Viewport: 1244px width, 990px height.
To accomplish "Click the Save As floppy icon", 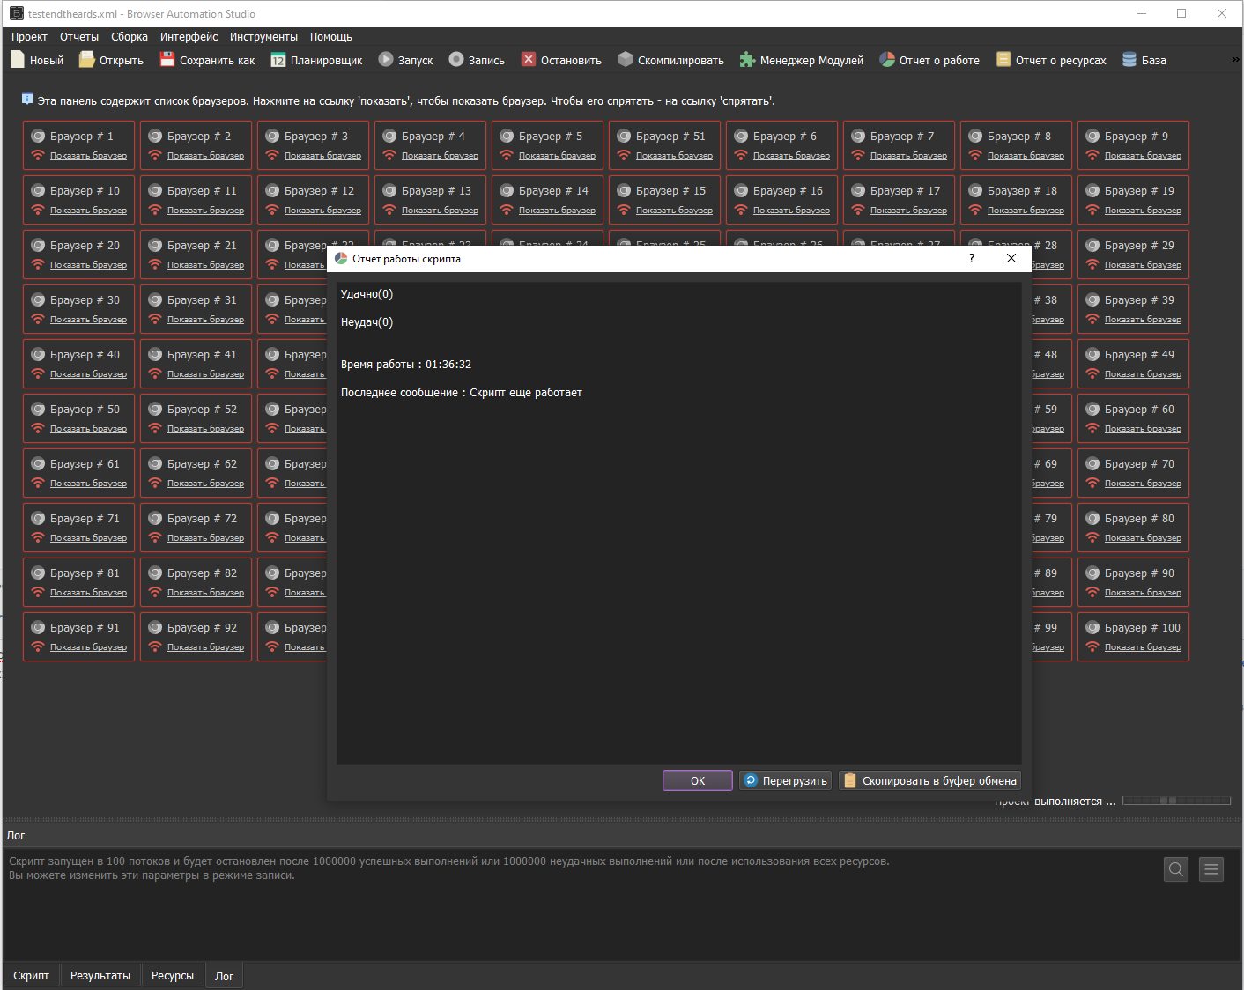I will (167, 60).
